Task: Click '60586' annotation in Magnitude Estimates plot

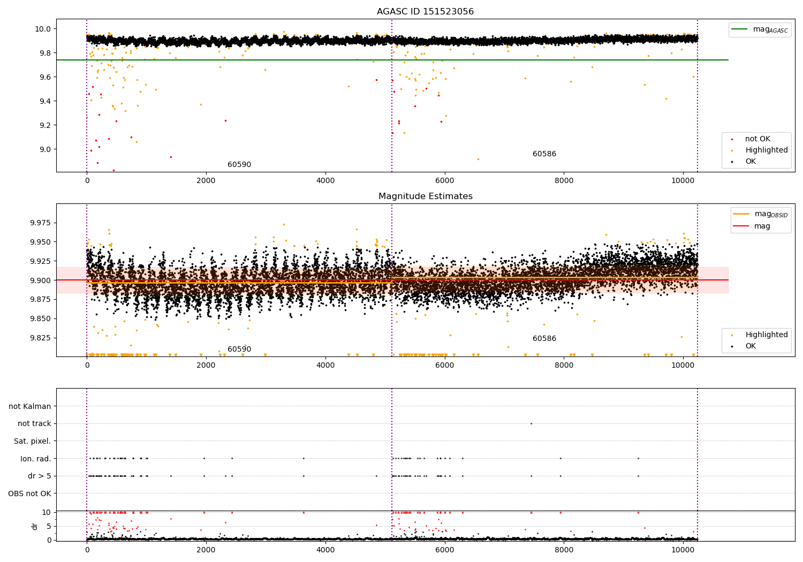Action: point(544,339)
